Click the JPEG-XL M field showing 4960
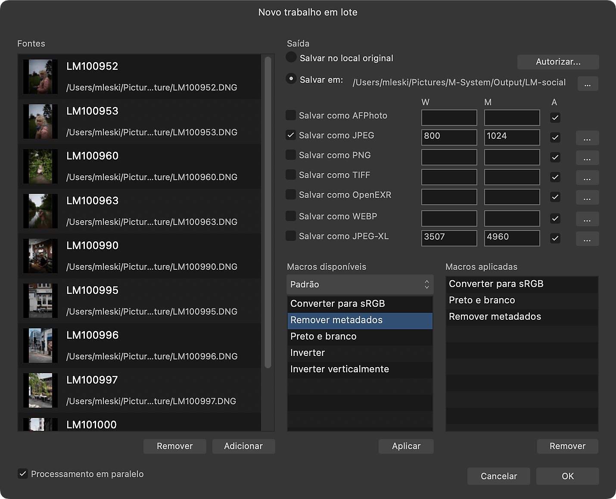 coord(512,238)
